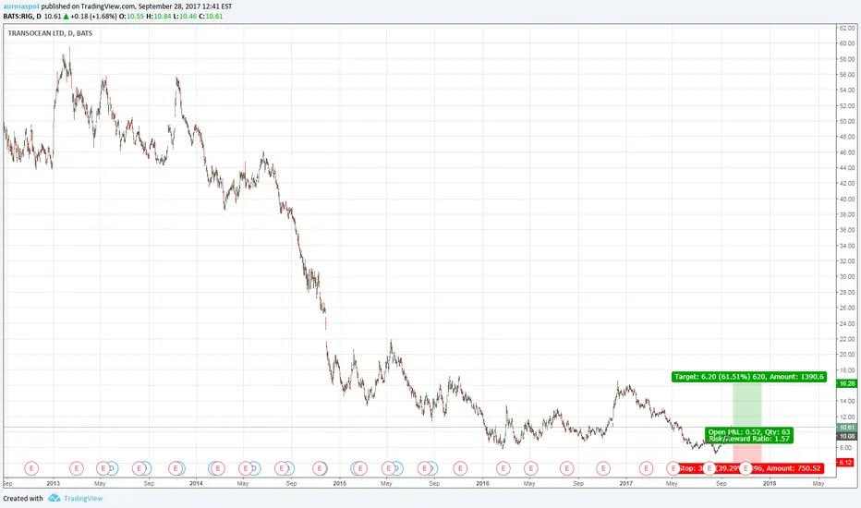Screen dimensions: 861x508
Task: Click the TradingView logo icon at bottom
Action: tap(54, 498)
